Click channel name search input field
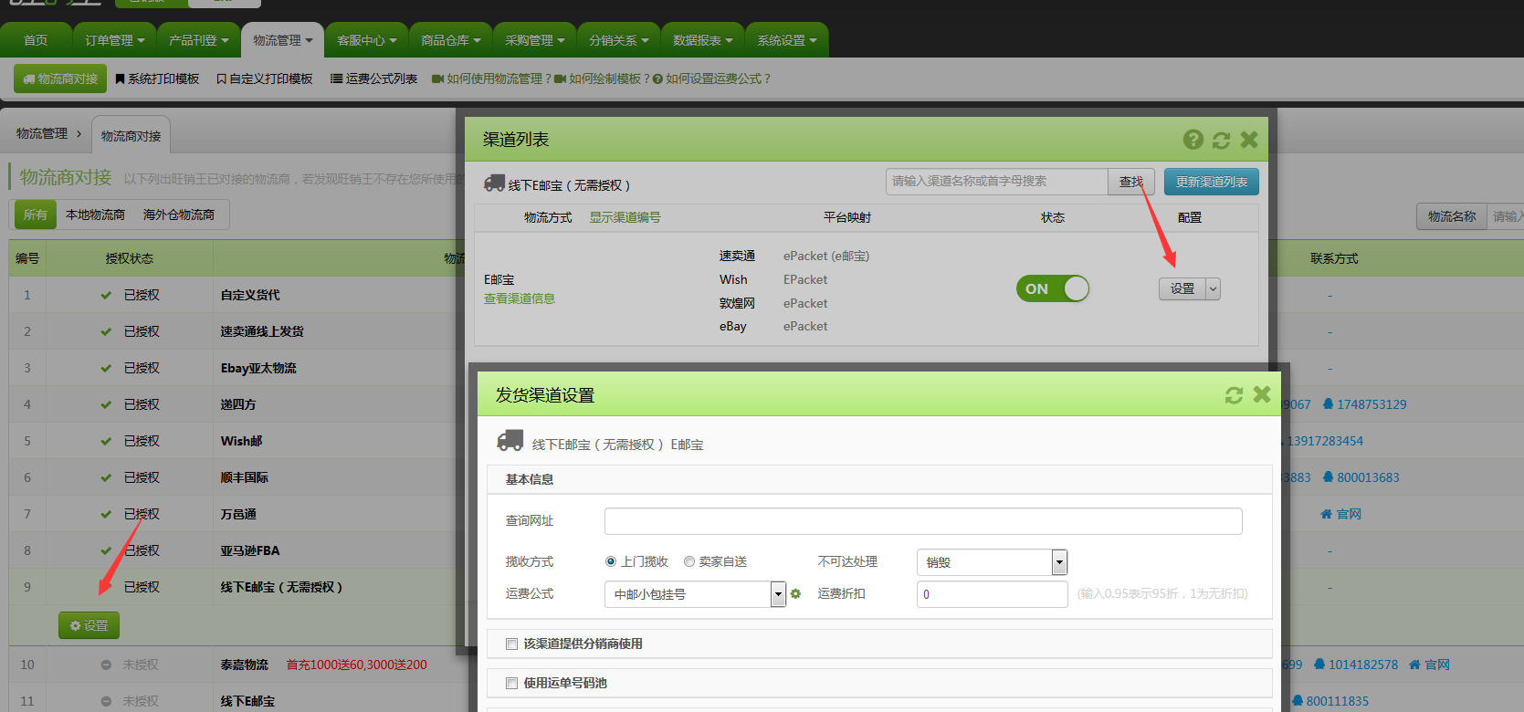This screenshot has width=1524, height=712. tap(996, 182)
